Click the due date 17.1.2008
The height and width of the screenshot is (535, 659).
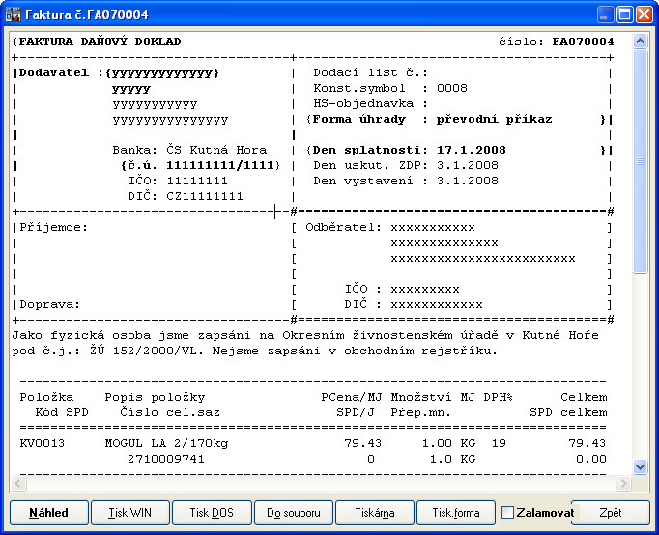click(472, 150)
